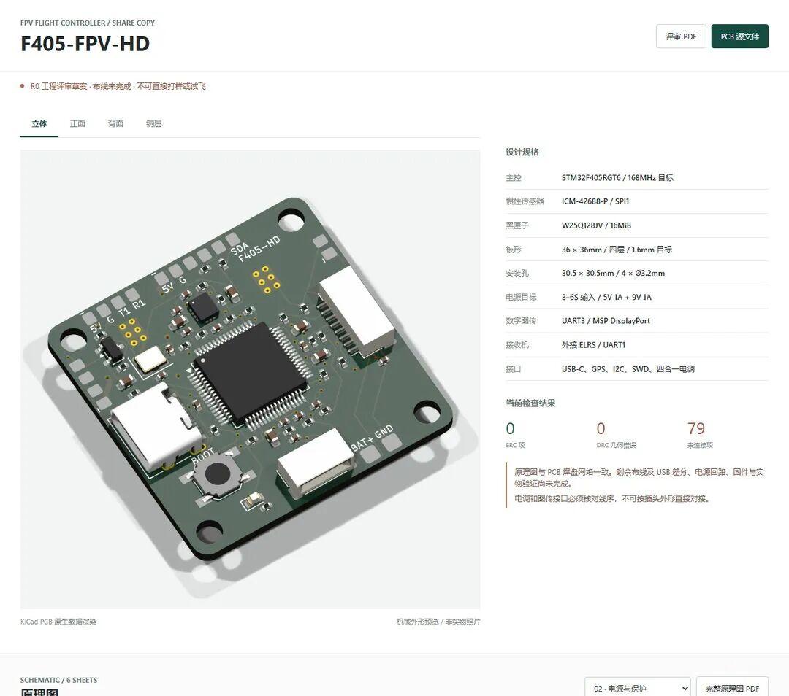Click the 设计规格 heading
The height and width of the screenshot is (696, 789).
click(x=522, y=152)
